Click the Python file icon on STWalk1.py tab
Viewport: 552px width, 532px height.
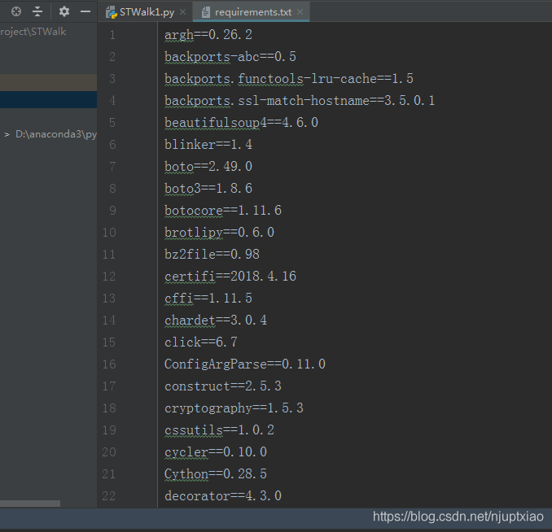112,12
